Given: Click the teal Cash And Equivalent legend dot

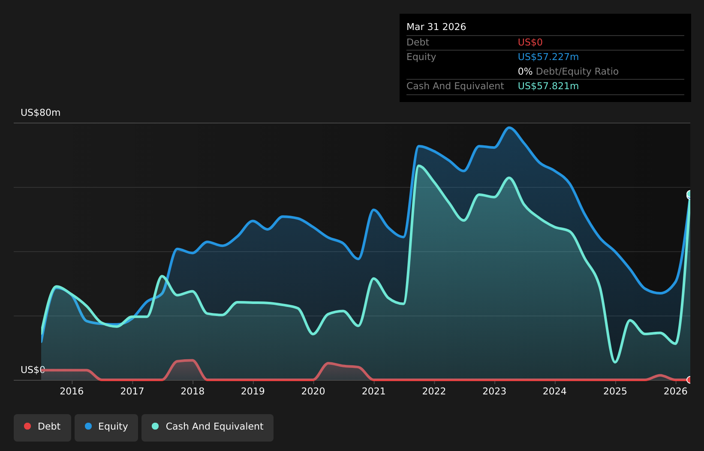Looking at the screenshot, I should pyautogui.click(x=155, y=426).
